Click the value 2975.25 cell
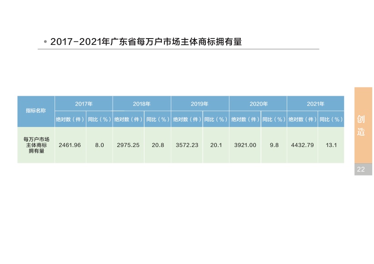The height and width of the screenshot is (264, 374). (x=128, y=145)
